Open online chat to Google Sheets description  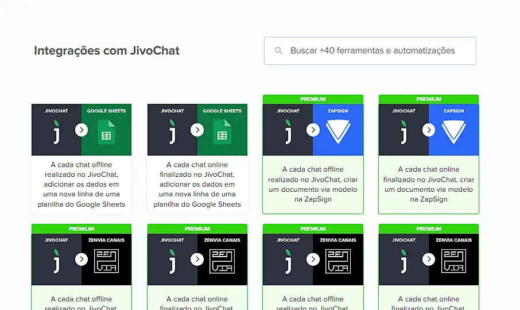[x=197, y=184]
